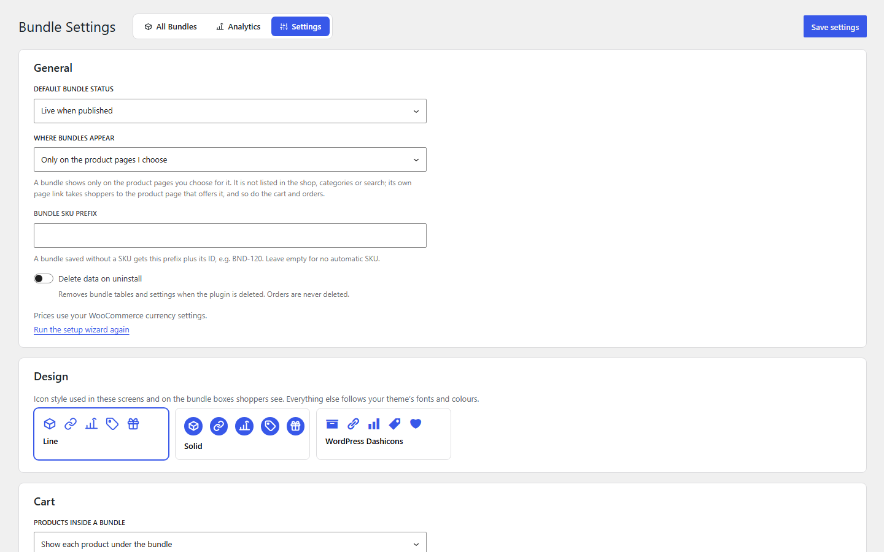Select the Settings tab
Viewport: 884px width, 552px height.
pyautogui.click(x=300, y=26)
